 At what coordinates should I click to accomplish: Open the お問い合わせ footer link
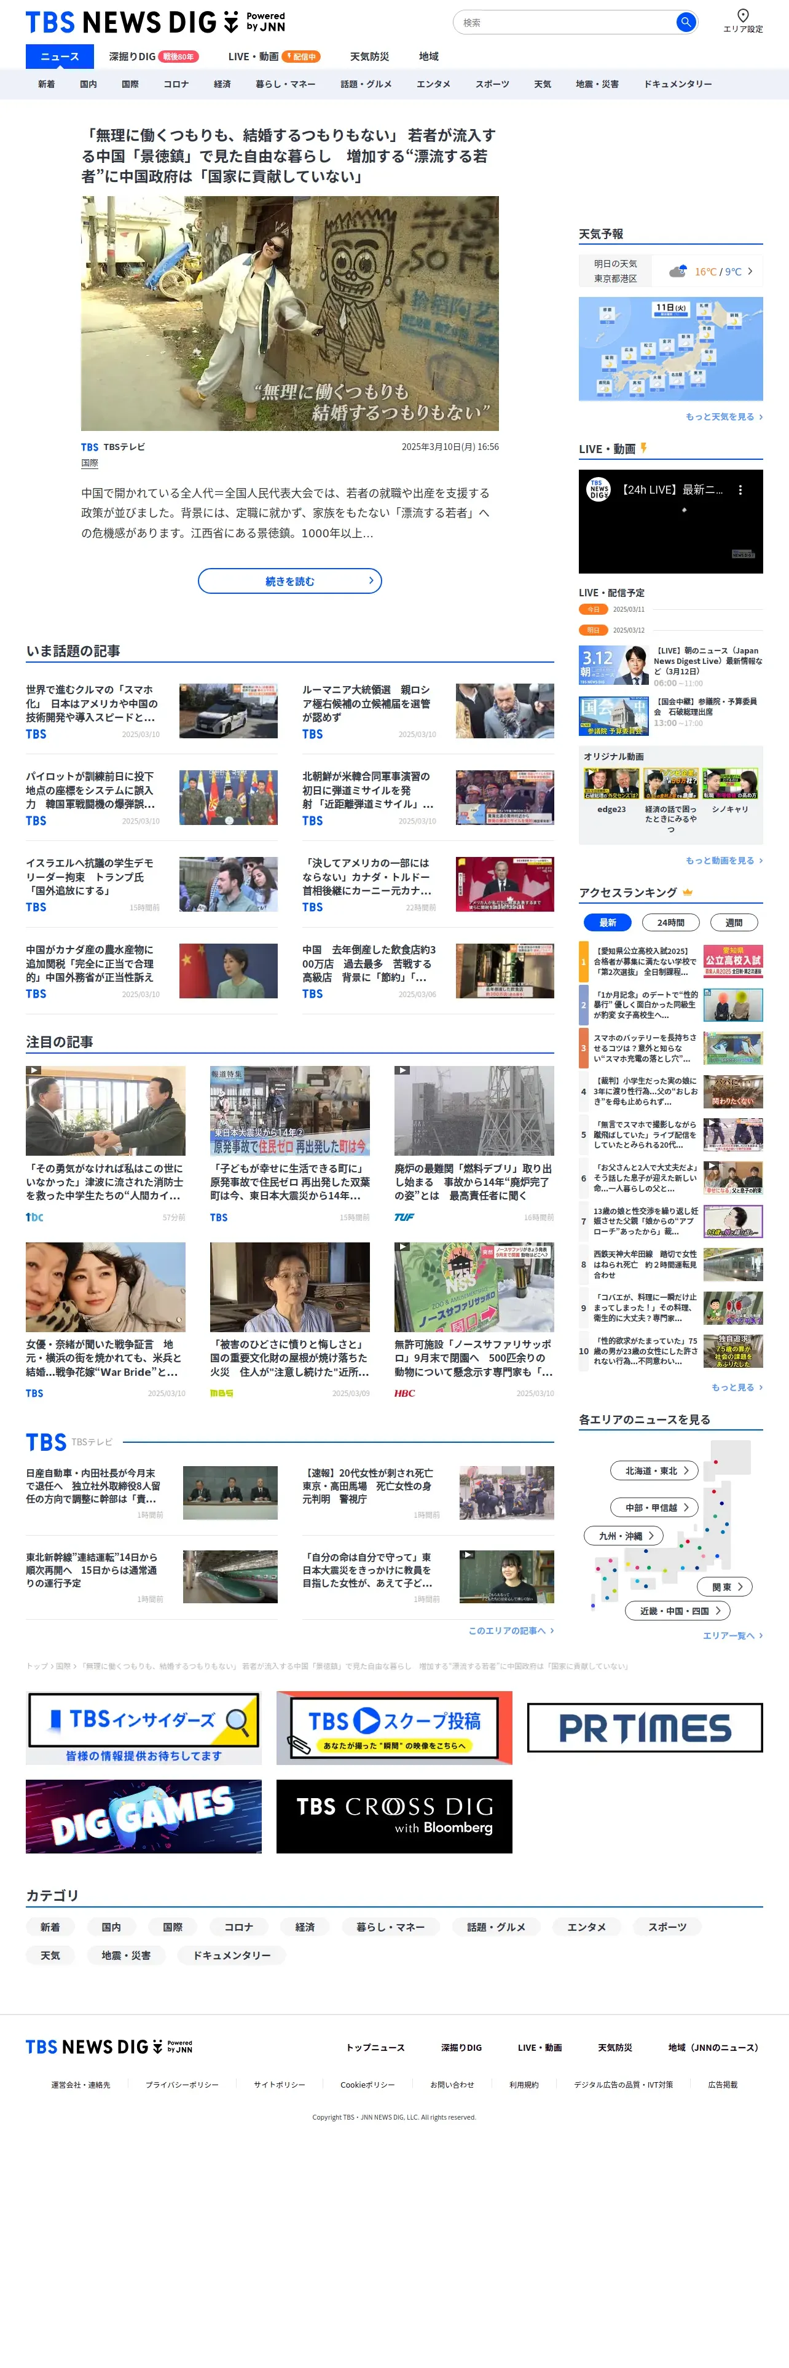(452, 2085)
